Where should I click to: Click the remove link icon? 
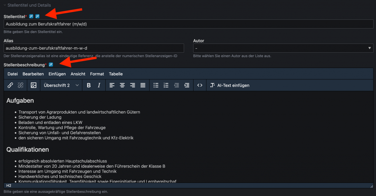pos(21,85)
